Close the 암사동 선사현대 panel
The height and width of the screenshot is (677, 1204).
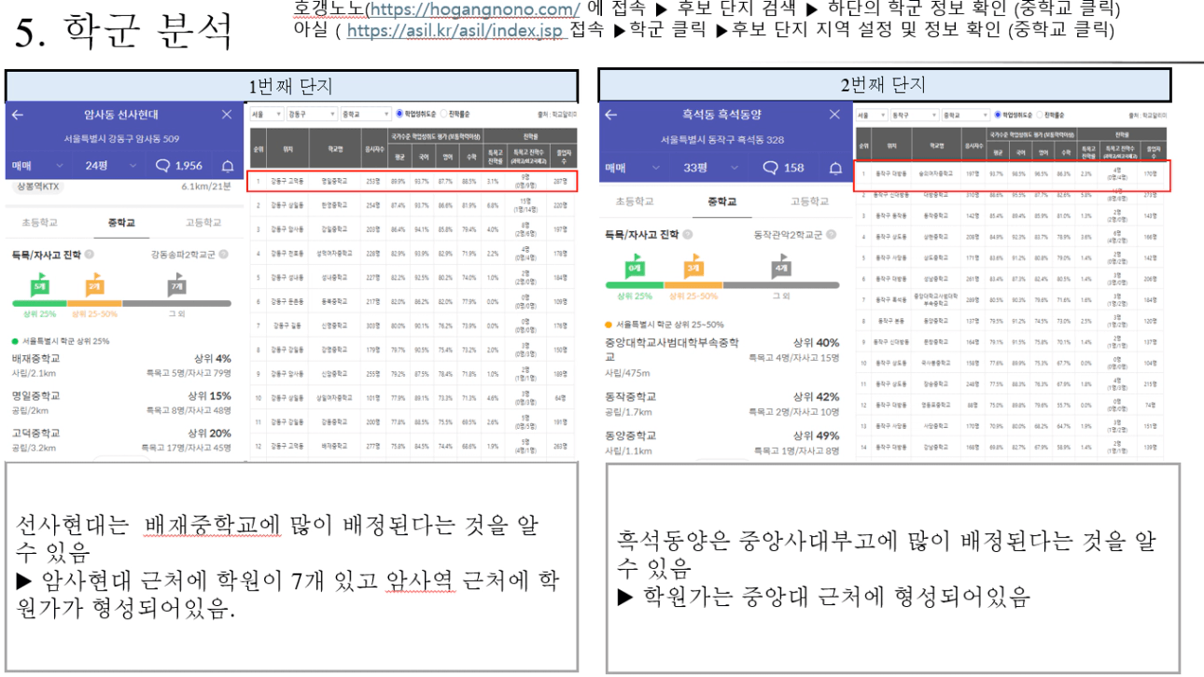227,115
